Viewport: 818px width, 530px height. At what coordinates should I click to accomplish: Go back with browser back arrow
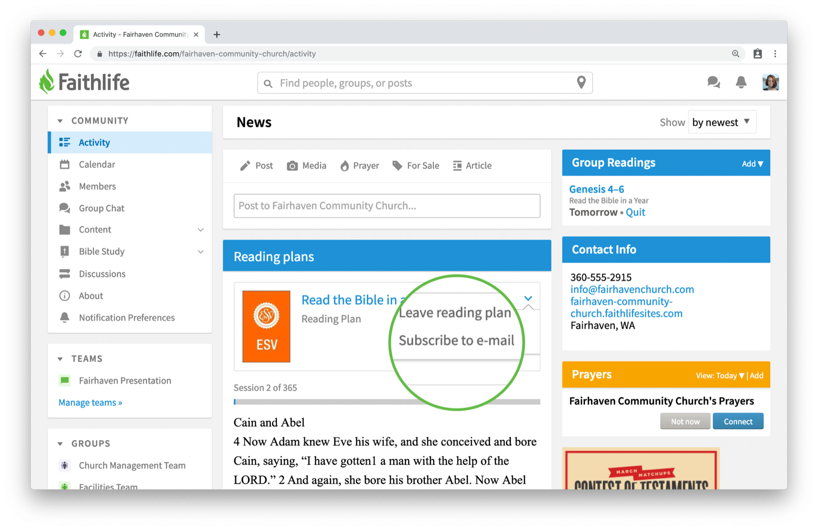coord(43,54)
